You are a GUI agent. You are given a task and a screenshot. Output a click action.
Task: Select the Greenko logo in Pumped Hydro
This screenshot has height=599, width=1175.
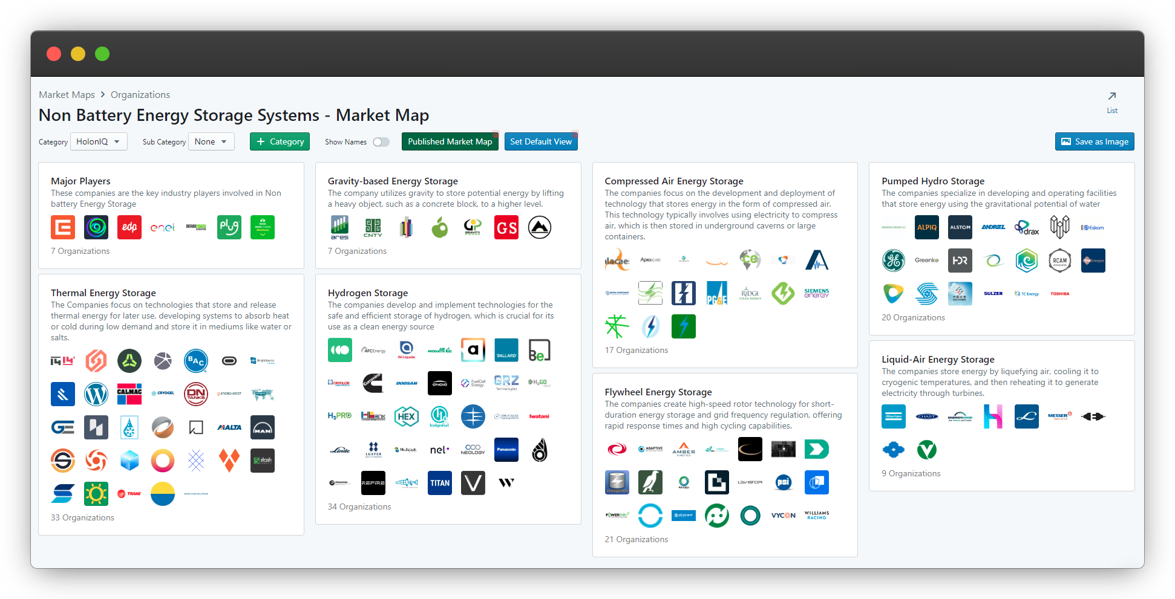[x=927, y=261]
